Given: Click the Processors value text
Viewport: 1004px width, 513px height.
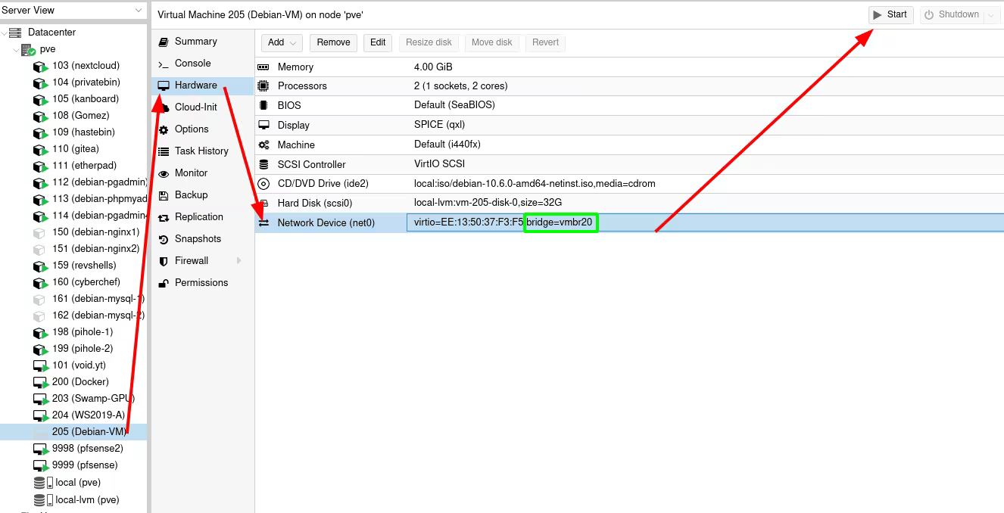Looking at the screenshot, I should (461, 86).
